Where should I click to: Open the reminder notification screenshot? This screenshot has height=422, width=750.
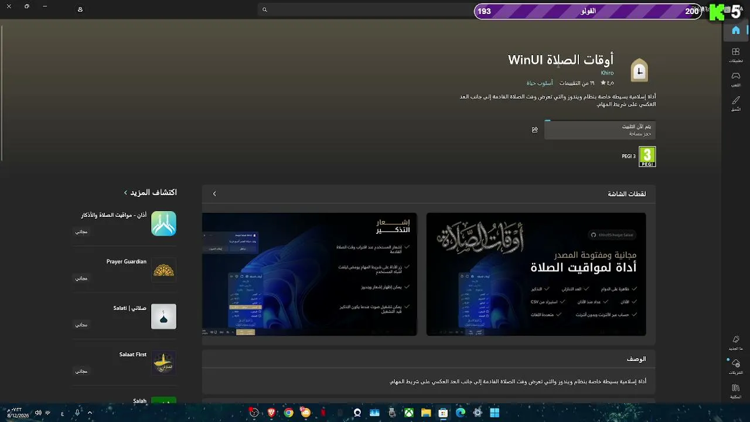point(309,274)
